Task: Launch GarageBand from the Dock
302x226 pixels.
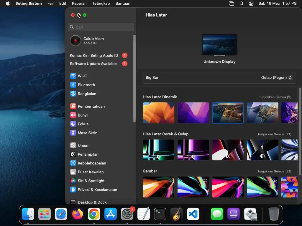Action: [177, 214]
